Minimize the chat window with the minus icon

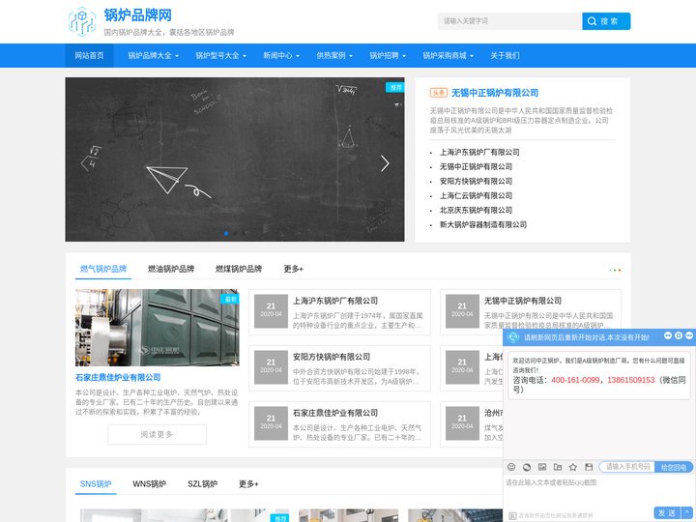tap(689, 335)
